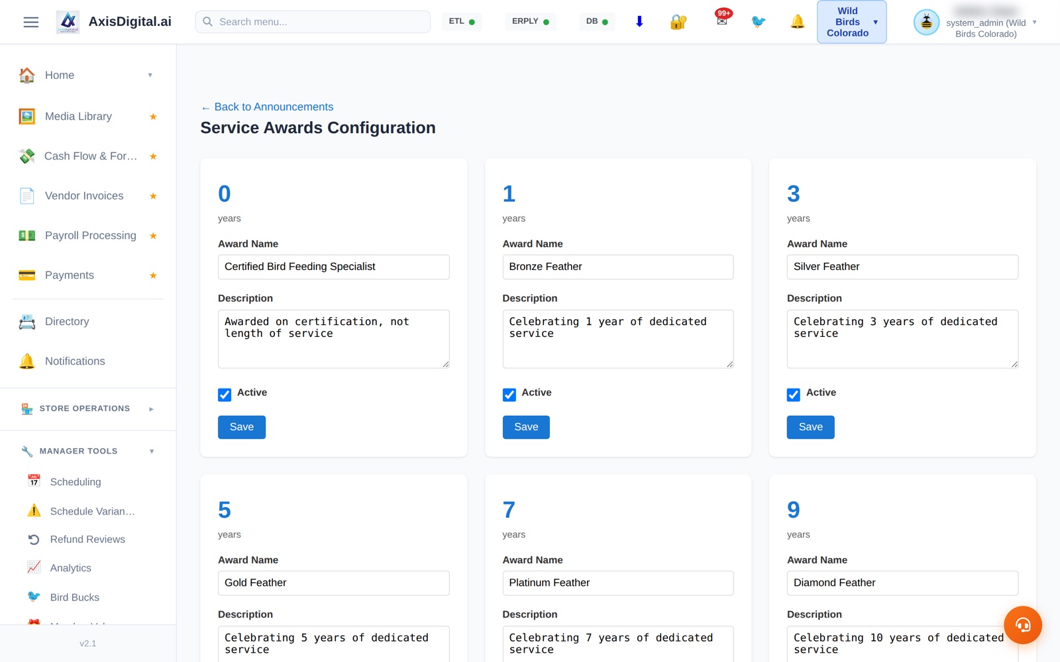The width and height of the screenshot is (1060, 662).
Task: Toggle star next to Payroll Processing
Action: (153, 236)
